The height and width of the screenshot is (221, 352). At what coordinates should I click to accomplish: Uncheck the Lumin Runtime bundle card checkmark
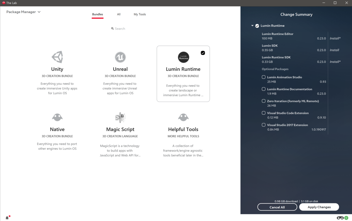coord(203,53)
